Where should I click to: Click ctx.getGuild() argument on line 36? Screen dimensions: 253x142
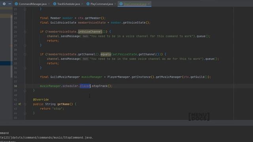(196, 77)
